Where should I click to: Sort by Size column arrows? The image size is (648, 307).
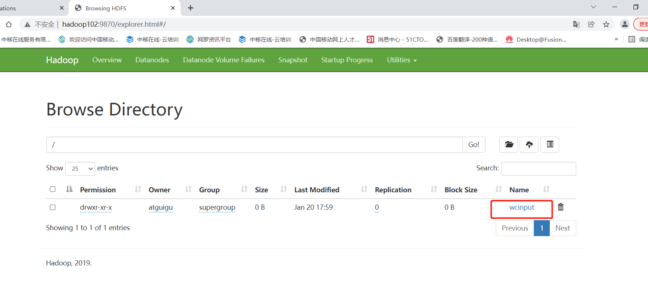pos(284,189)
